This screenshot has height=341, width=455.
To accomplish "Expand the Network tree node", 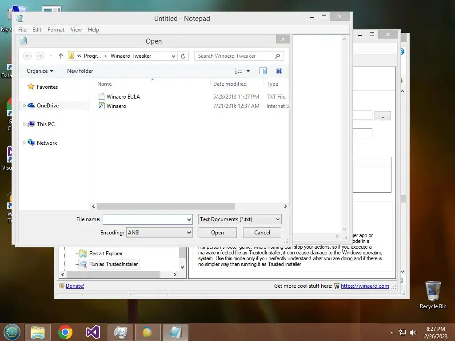I will [x=24, y=143].
